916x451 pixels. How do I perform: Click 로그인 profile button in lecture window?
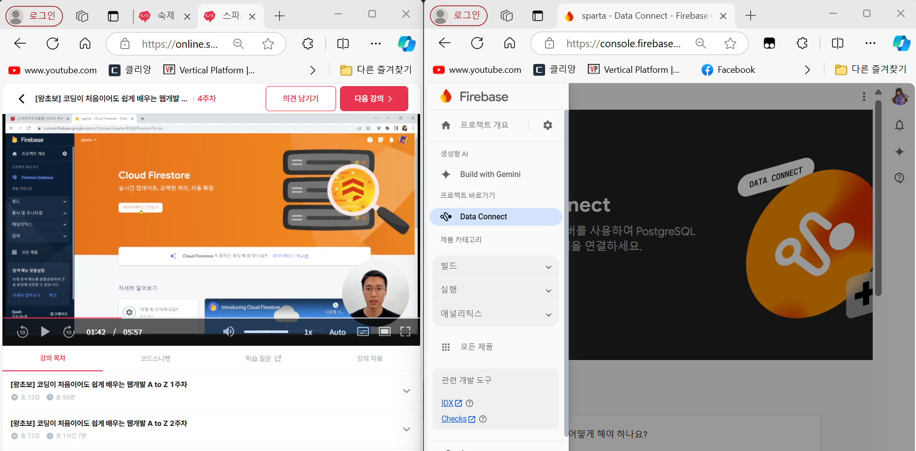[34, 16]
